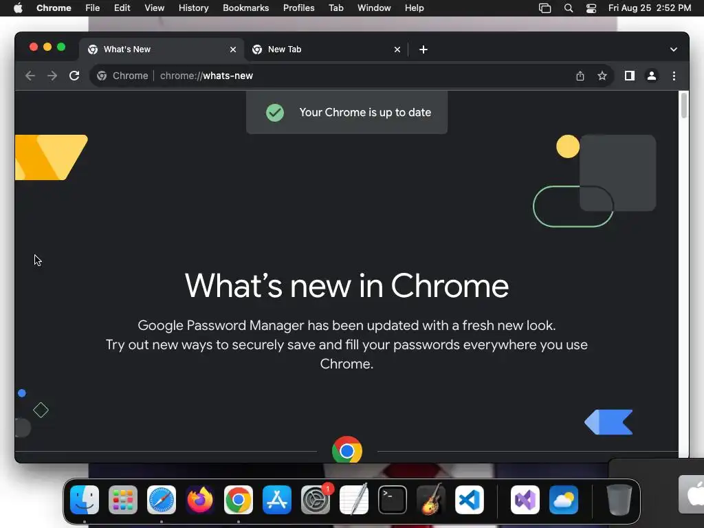Bookmark this page with the star icon

pyautogui.click(x=602, y=76)
